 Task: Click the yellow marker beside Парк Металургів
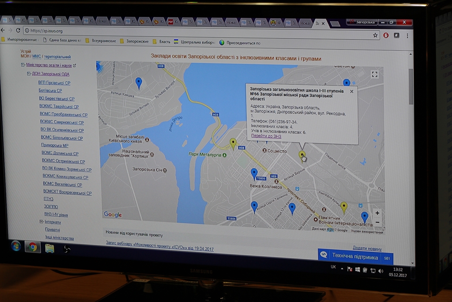click(x=233, y=144)
